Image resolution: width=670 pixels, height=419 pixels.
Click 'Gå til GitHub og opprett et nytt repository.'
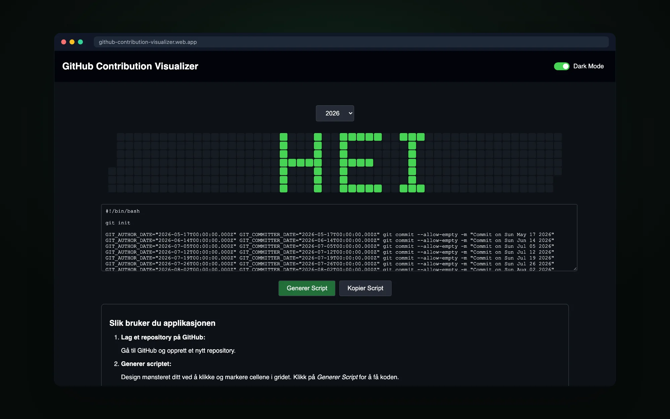tap(178, 351)
